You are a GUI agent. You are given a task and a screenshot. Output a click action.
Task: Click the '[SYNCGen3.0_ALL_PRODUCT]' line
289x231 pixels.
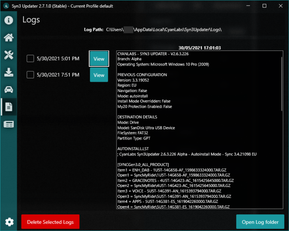tap(143, 165)
